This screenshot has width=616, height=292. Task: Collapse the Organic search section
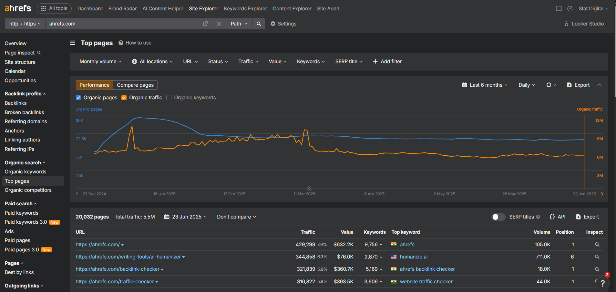click(x=25, y=163)
